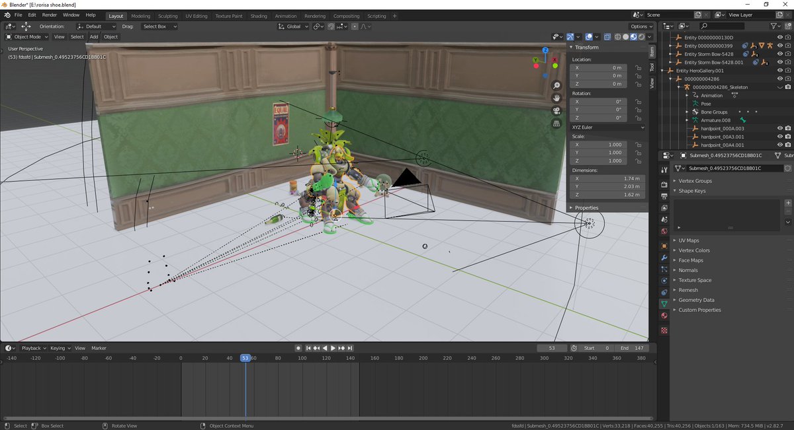Screen dimensions: 794x430
Task: Open Global transform orientation dropdown
Action: (293, 26)
